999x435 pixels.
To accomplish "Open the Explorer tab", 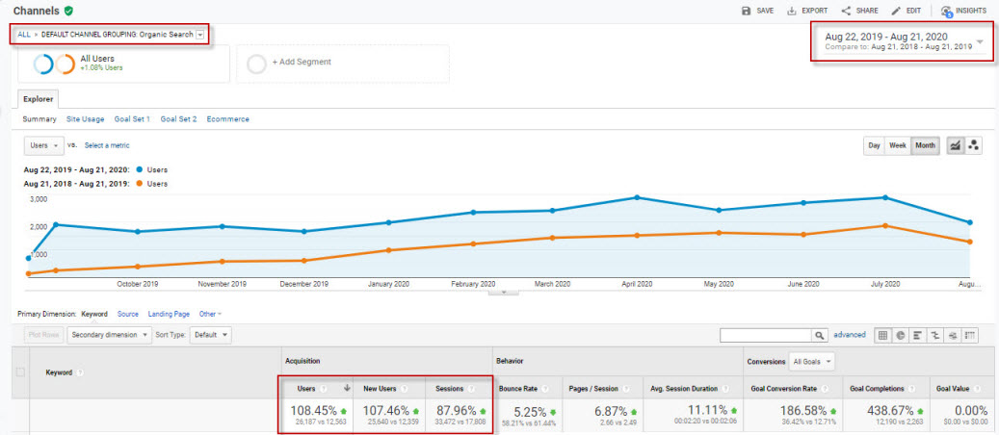I will [x=39, y=99].
